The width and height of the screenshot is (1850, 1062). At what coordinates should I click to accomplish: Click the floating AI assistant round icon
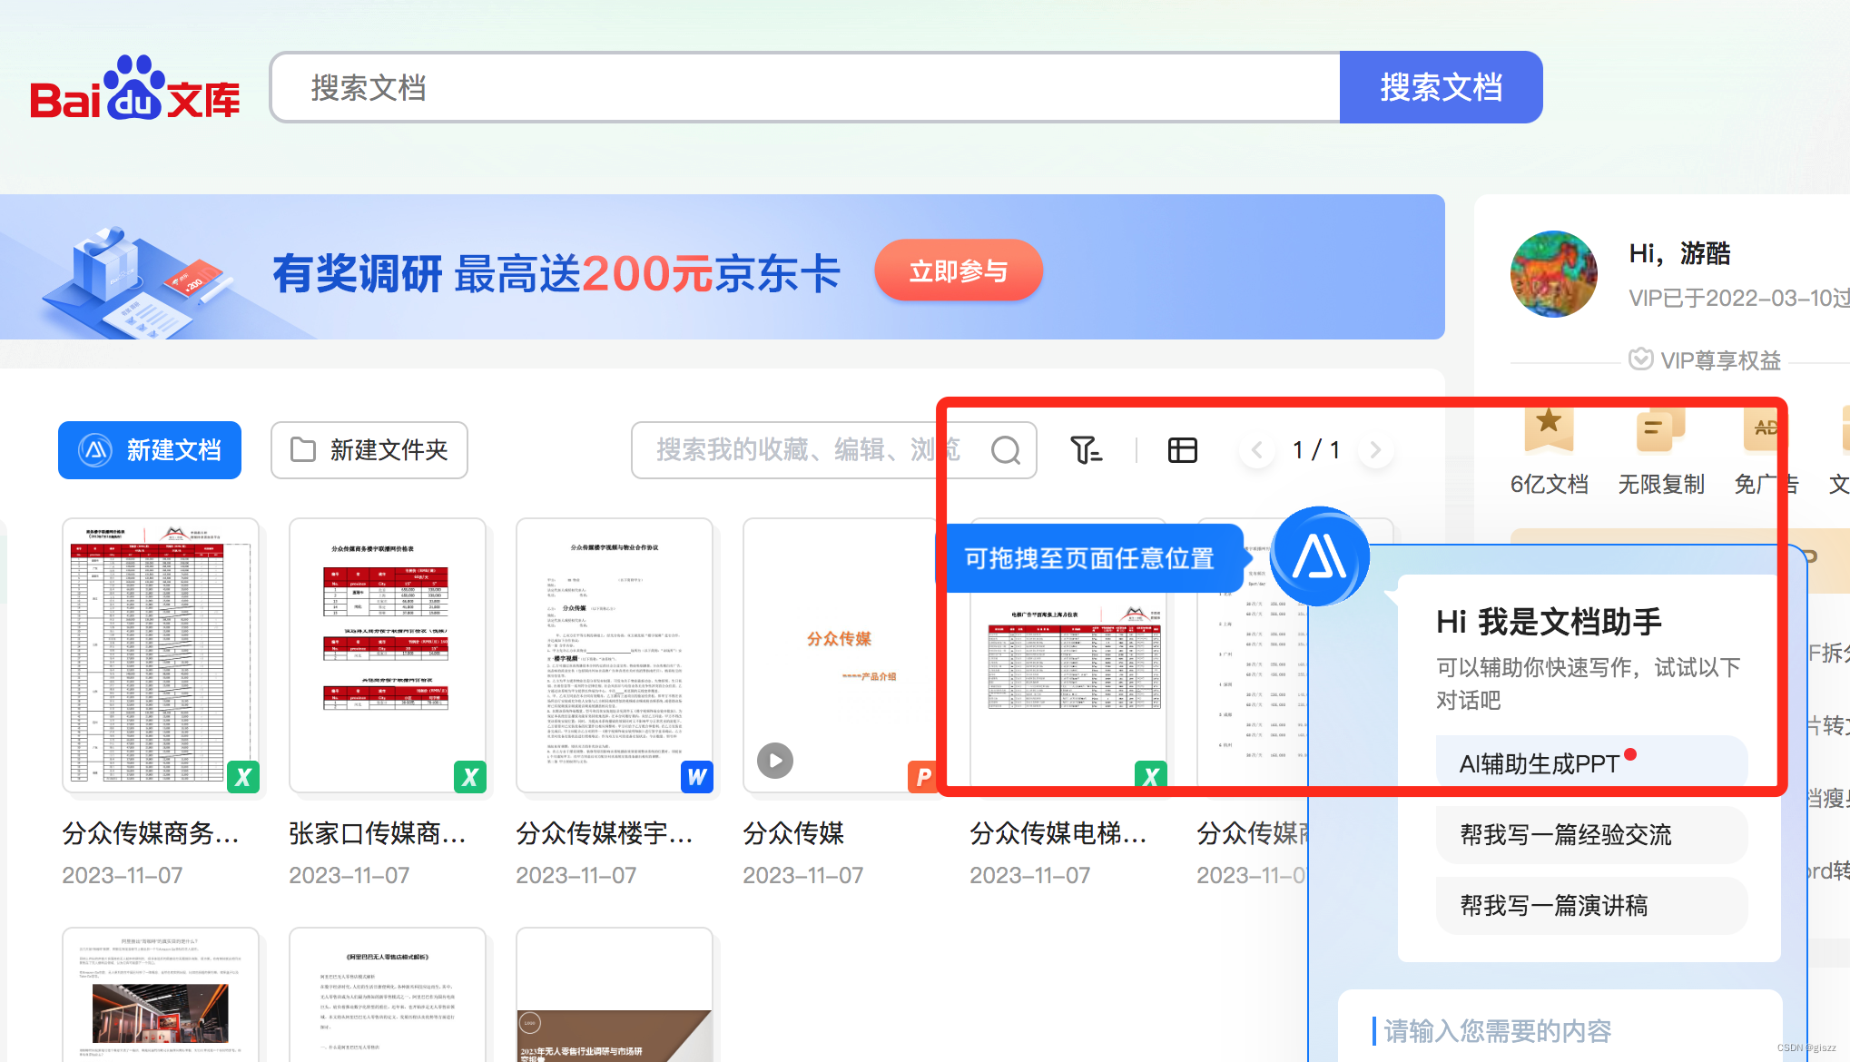(x=1319, y=556)
